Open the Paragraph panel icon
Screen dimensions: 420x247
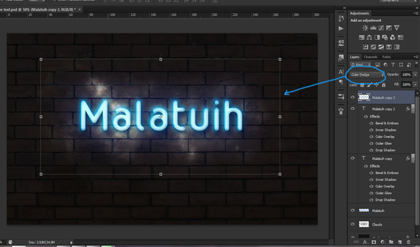341,82
